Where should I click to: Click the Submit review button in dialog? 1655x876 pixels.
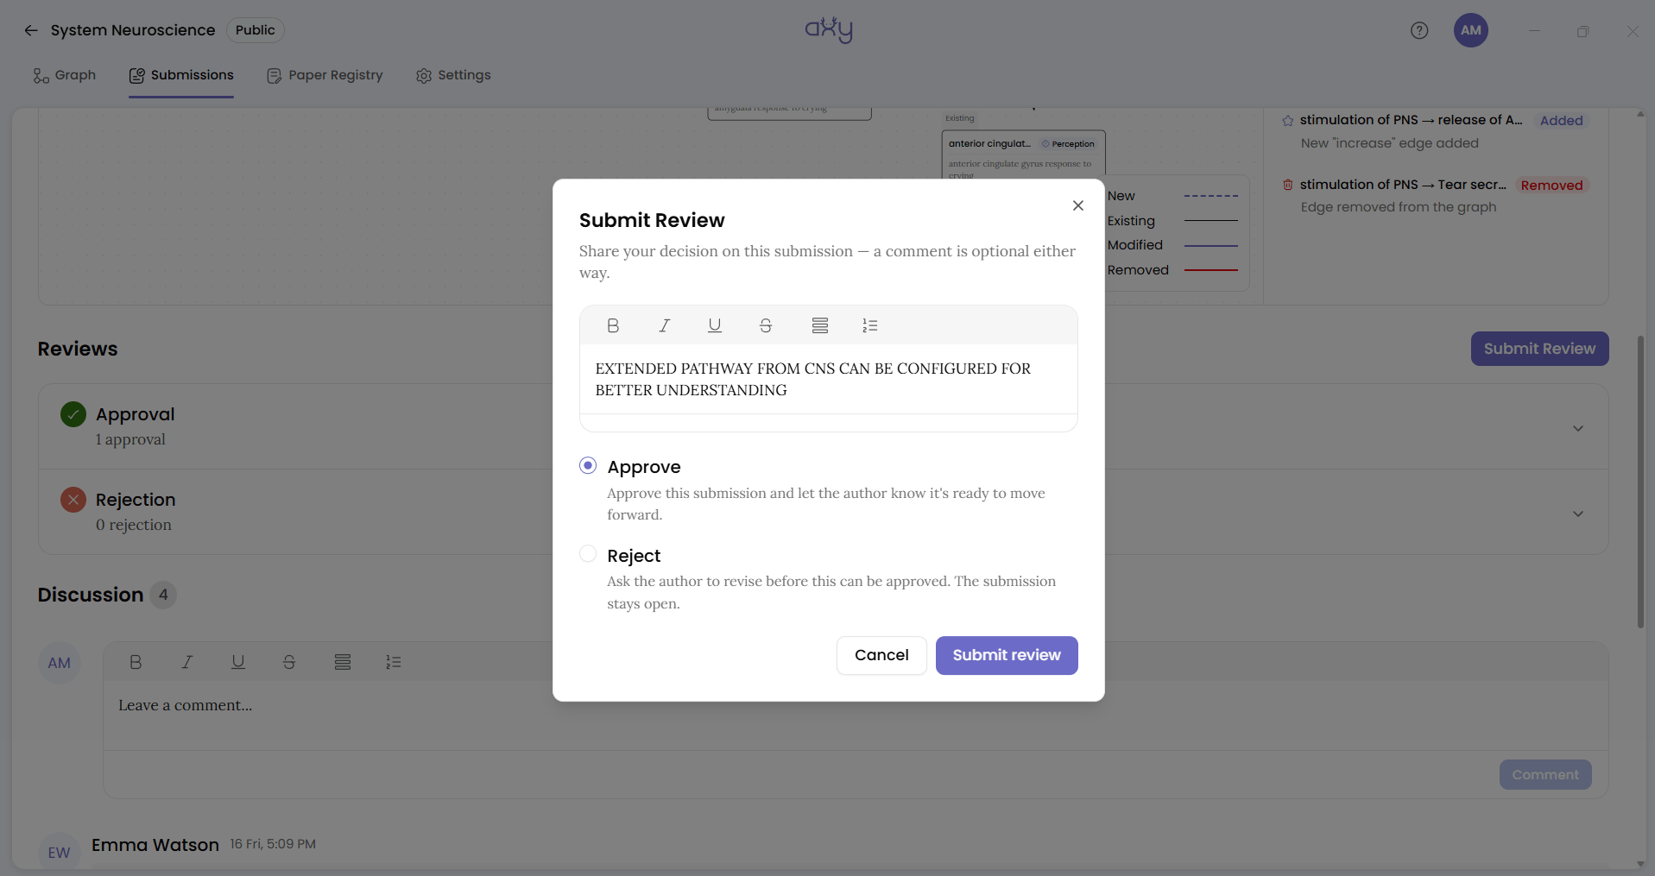tap(1007, 655)
